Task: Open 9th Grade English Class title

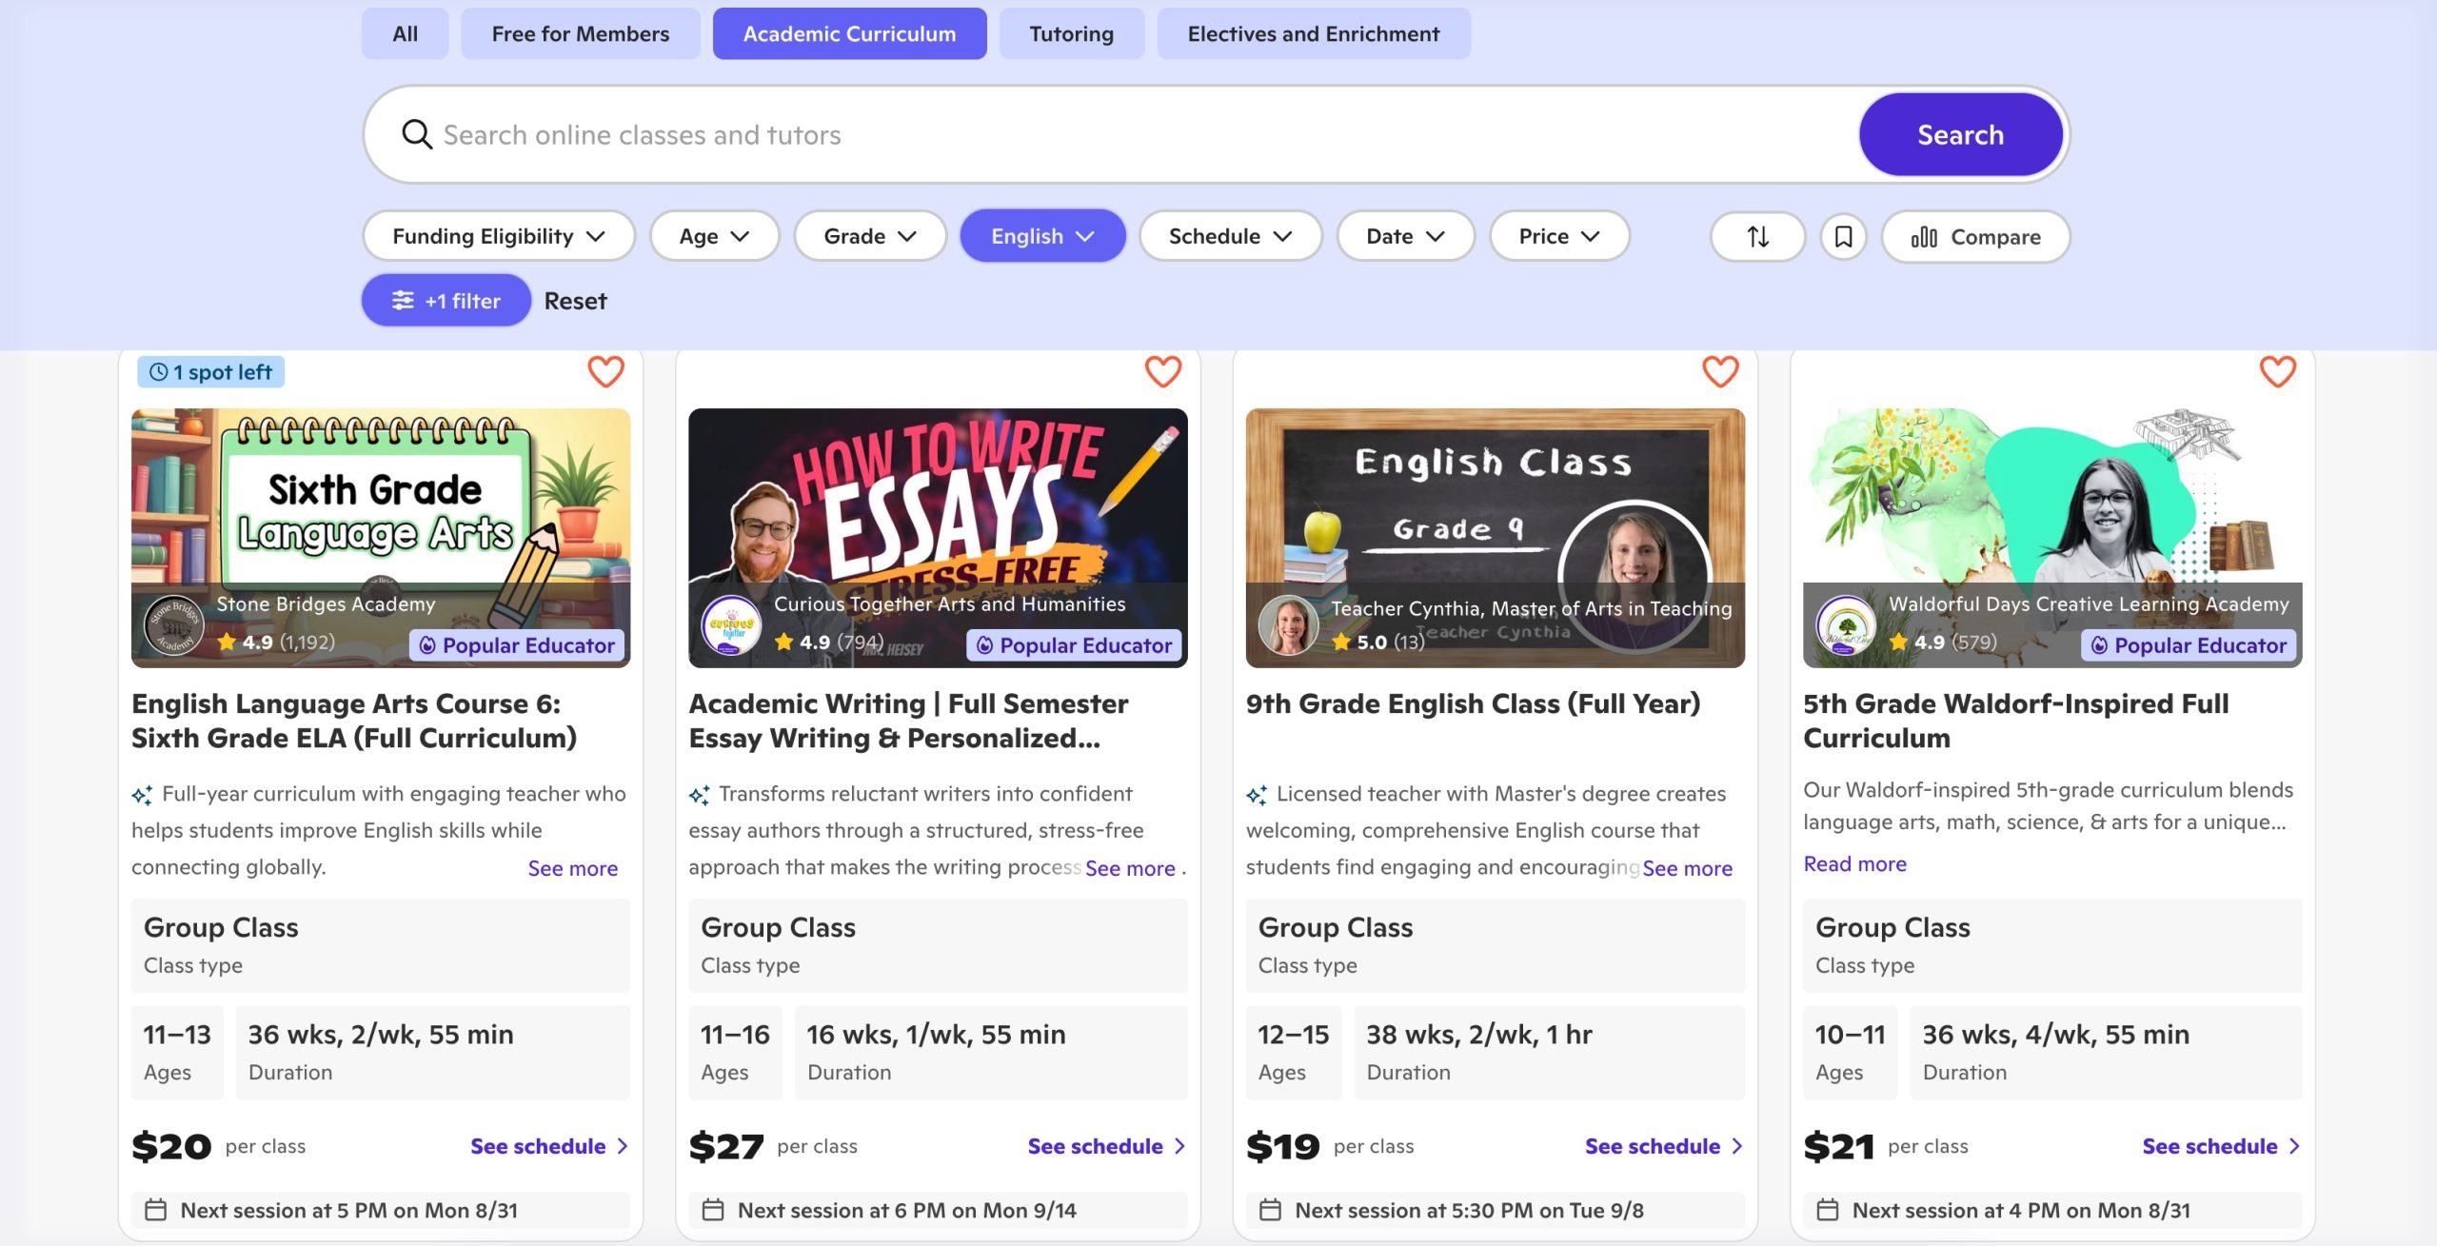Action: point(1473,703)
